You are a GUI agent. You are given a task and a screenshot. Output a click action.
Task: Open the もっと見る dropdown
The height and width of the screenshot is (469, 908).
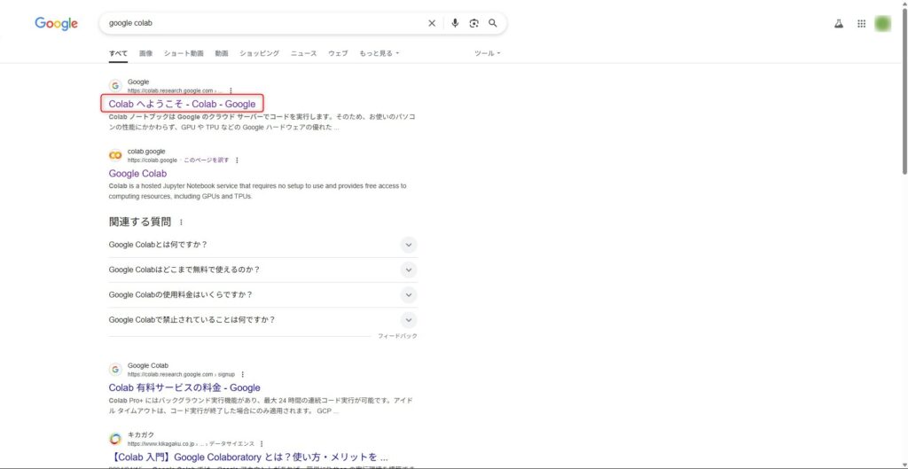coord(380,53)
